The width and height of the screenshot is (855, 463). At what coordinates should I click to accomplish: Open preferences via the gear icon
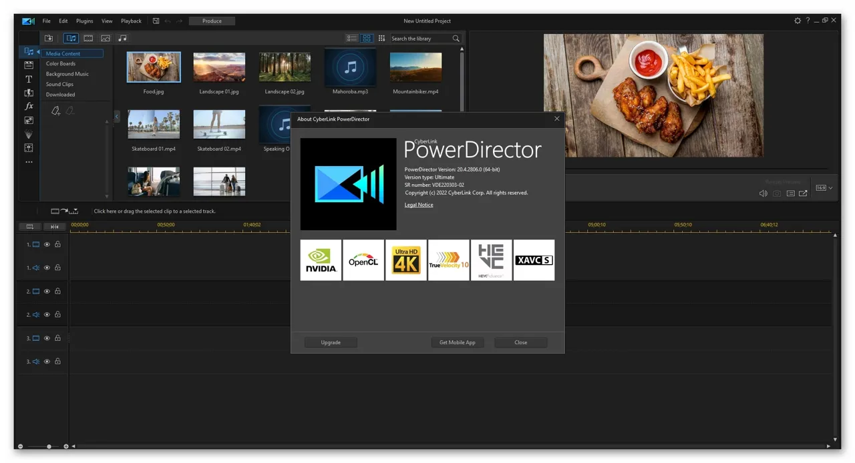pyautogui.click(x=798, y=21)
